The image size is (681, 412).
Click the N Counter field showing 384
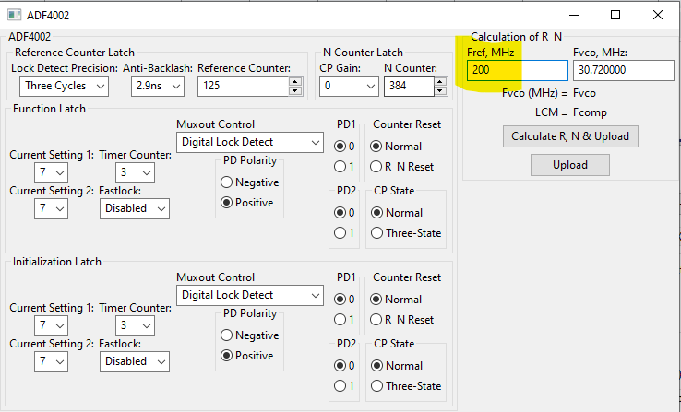[409, 86]
